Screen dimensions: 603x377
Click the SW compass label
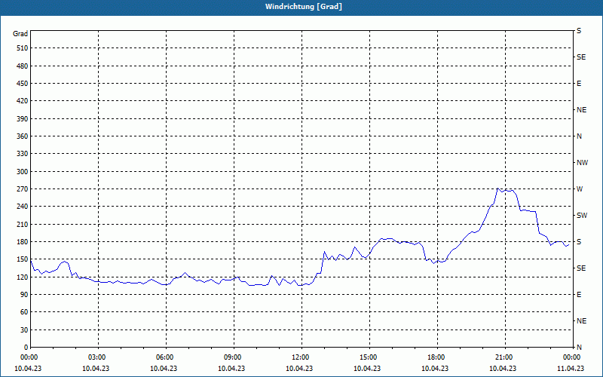582,216
